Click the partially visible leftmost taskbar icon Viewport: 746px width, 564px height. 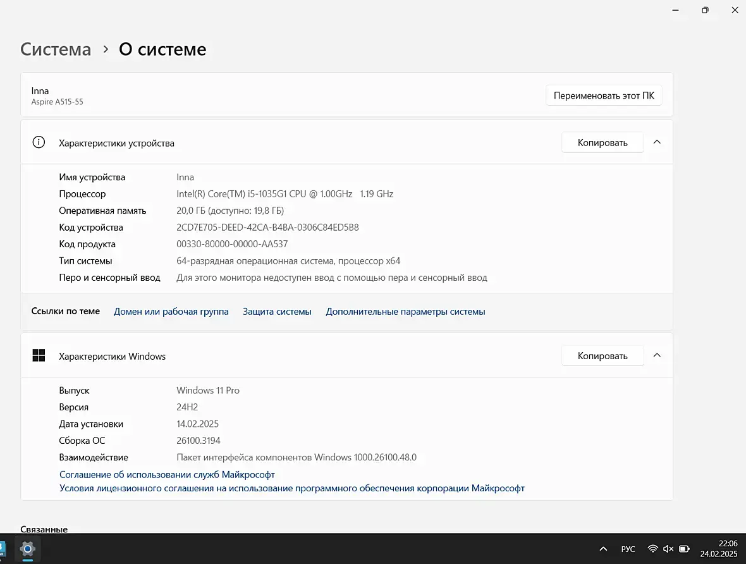pyautogui.click(x=3, y=548)
